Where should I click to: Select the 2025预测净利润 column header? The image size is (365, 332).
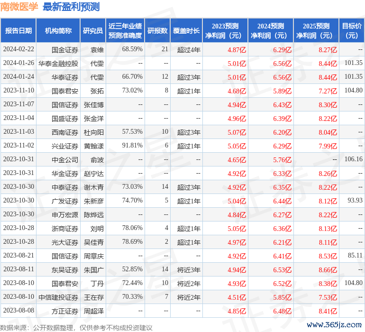point(316,30)
